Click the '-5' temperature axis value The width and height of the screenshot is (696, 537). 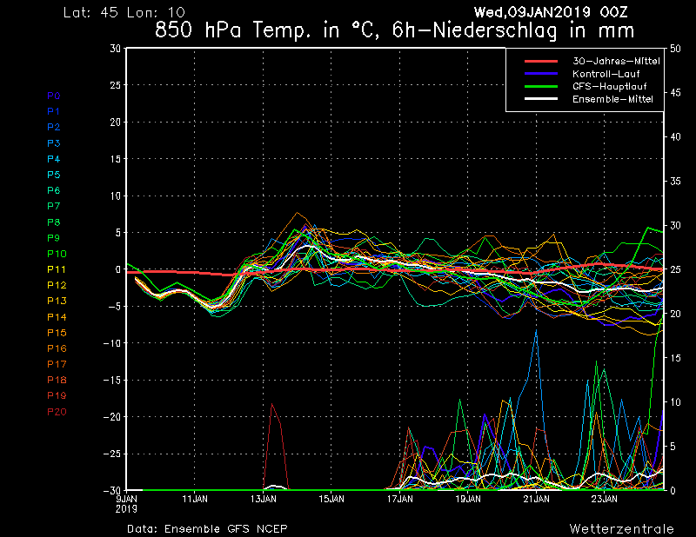point(112,307)
